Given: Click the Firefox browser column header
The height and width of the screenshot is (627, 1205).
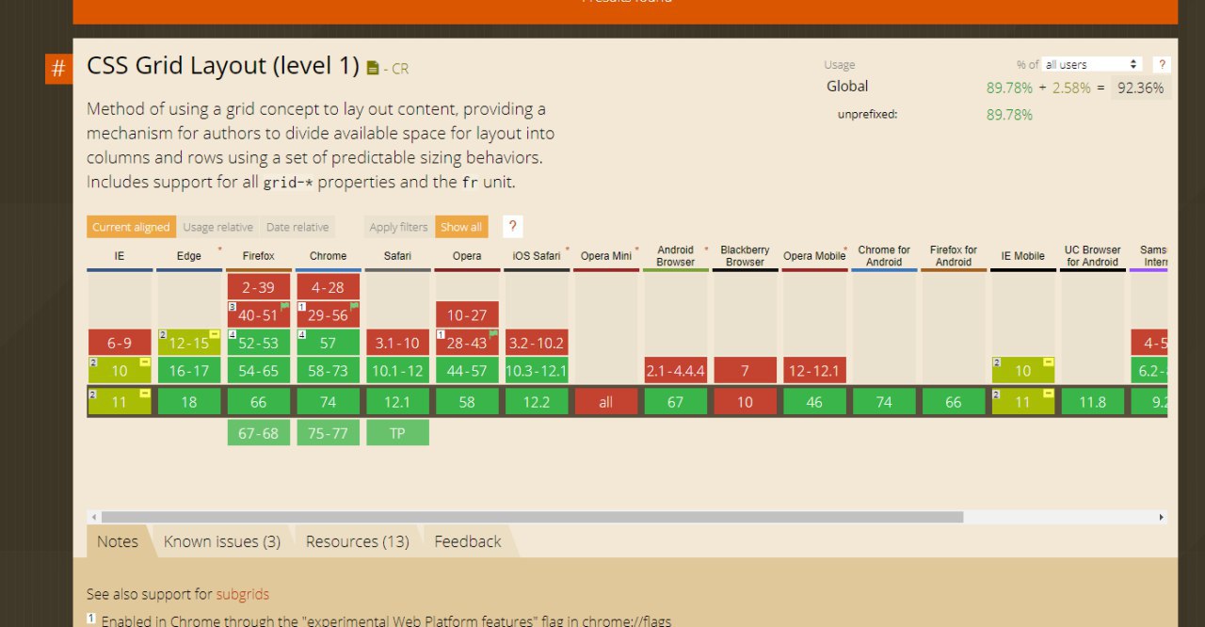Looking at the screenshot, I should 258,256.
